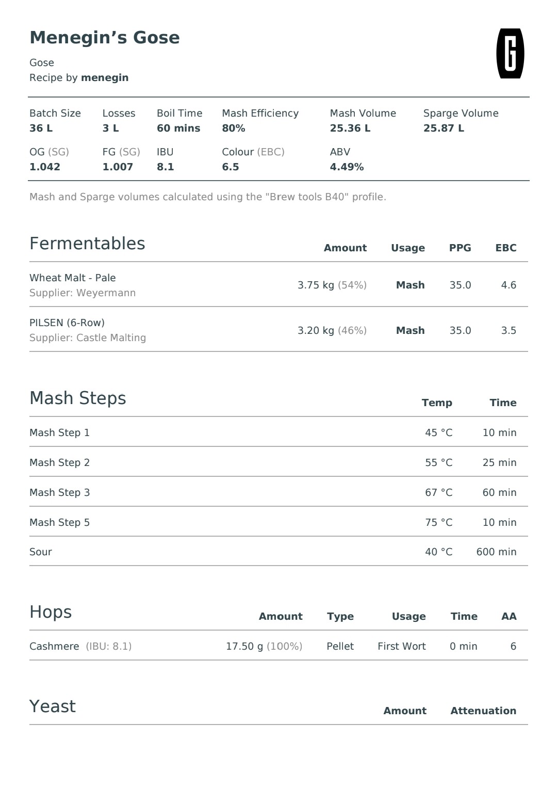Image resolution: width=557 pixels, height=788 pixels.
Task: Click the Attenuation column header
Action: (x=483, y=711)
